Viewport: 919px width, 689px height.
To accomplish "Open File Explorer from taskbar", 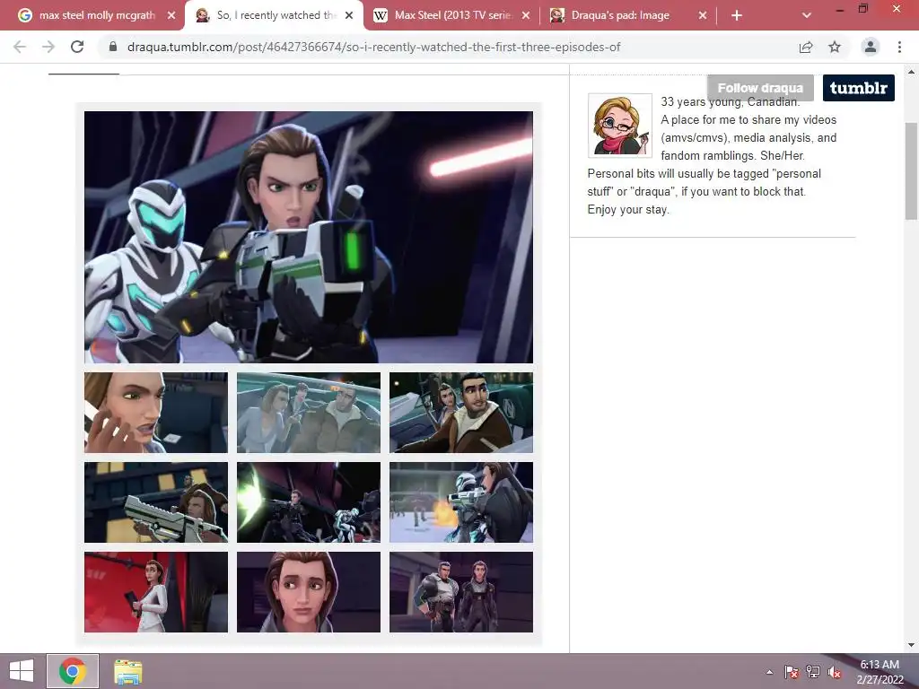I will (x=127, y=671).
